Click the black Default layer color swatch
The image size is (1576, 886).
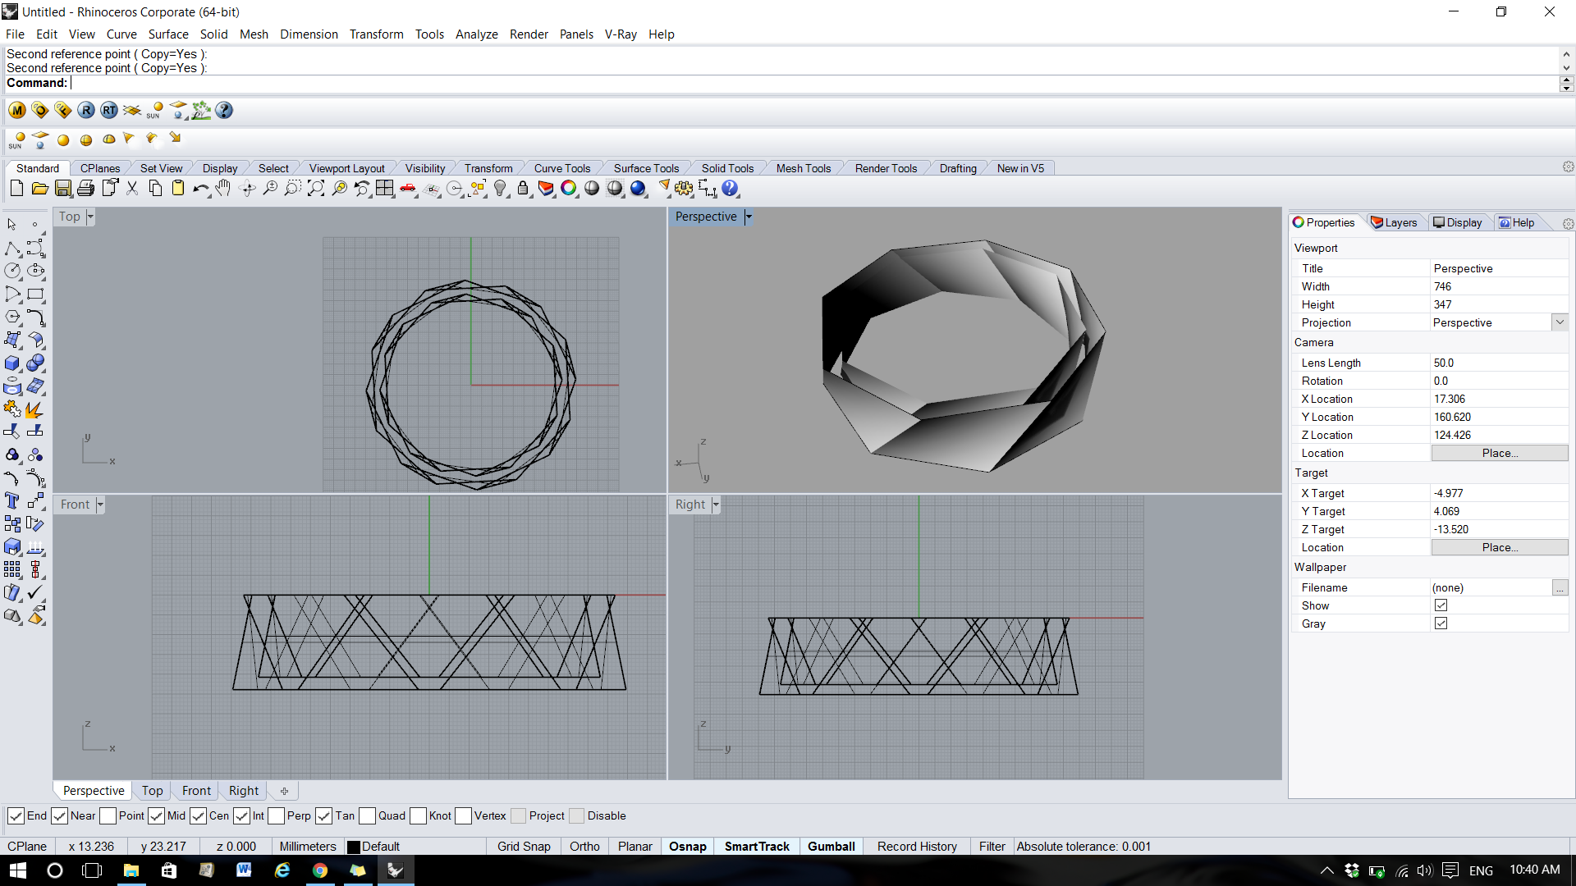click(354, 847)
